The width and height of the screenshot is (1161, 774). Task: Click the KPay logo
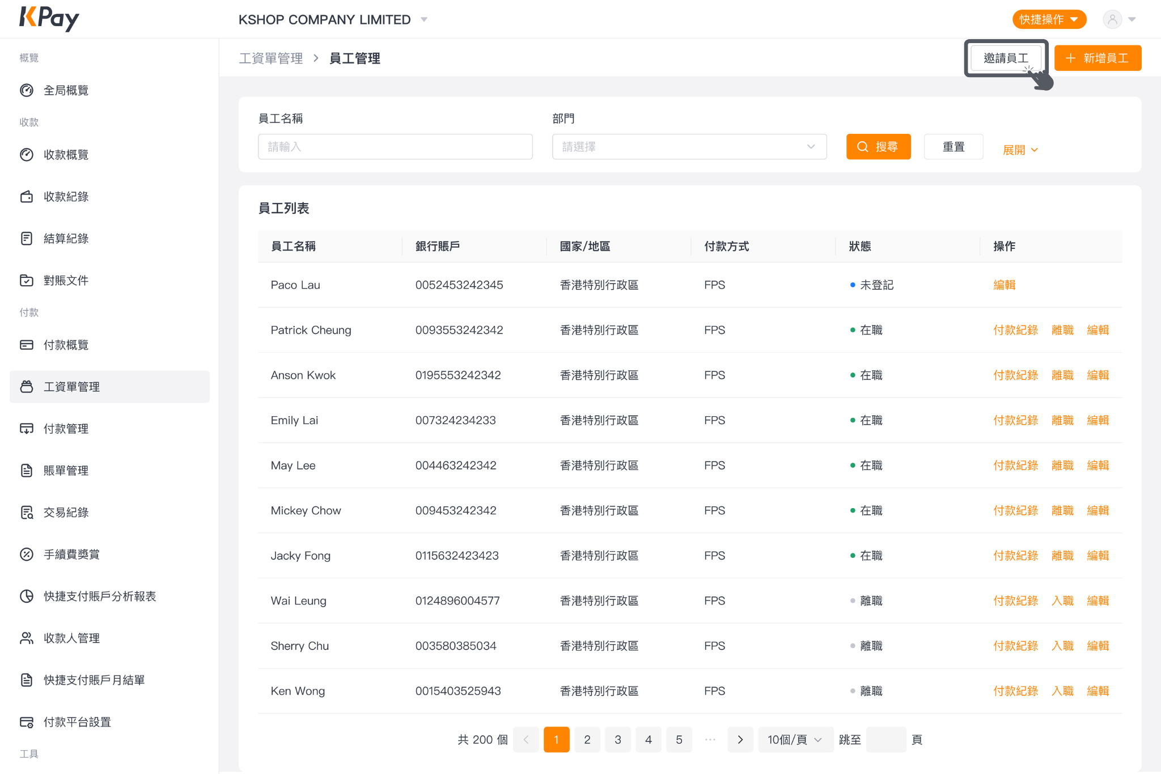(x=49, y=19)
